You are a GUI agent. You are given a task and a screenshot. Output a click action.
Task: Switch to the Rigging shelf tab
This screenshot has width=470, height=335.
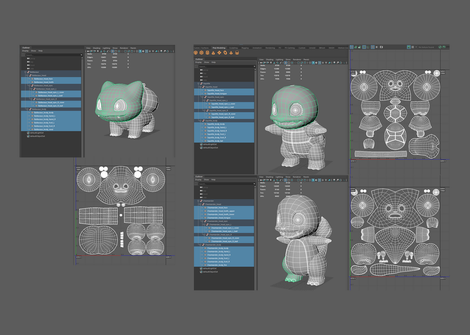245,48
